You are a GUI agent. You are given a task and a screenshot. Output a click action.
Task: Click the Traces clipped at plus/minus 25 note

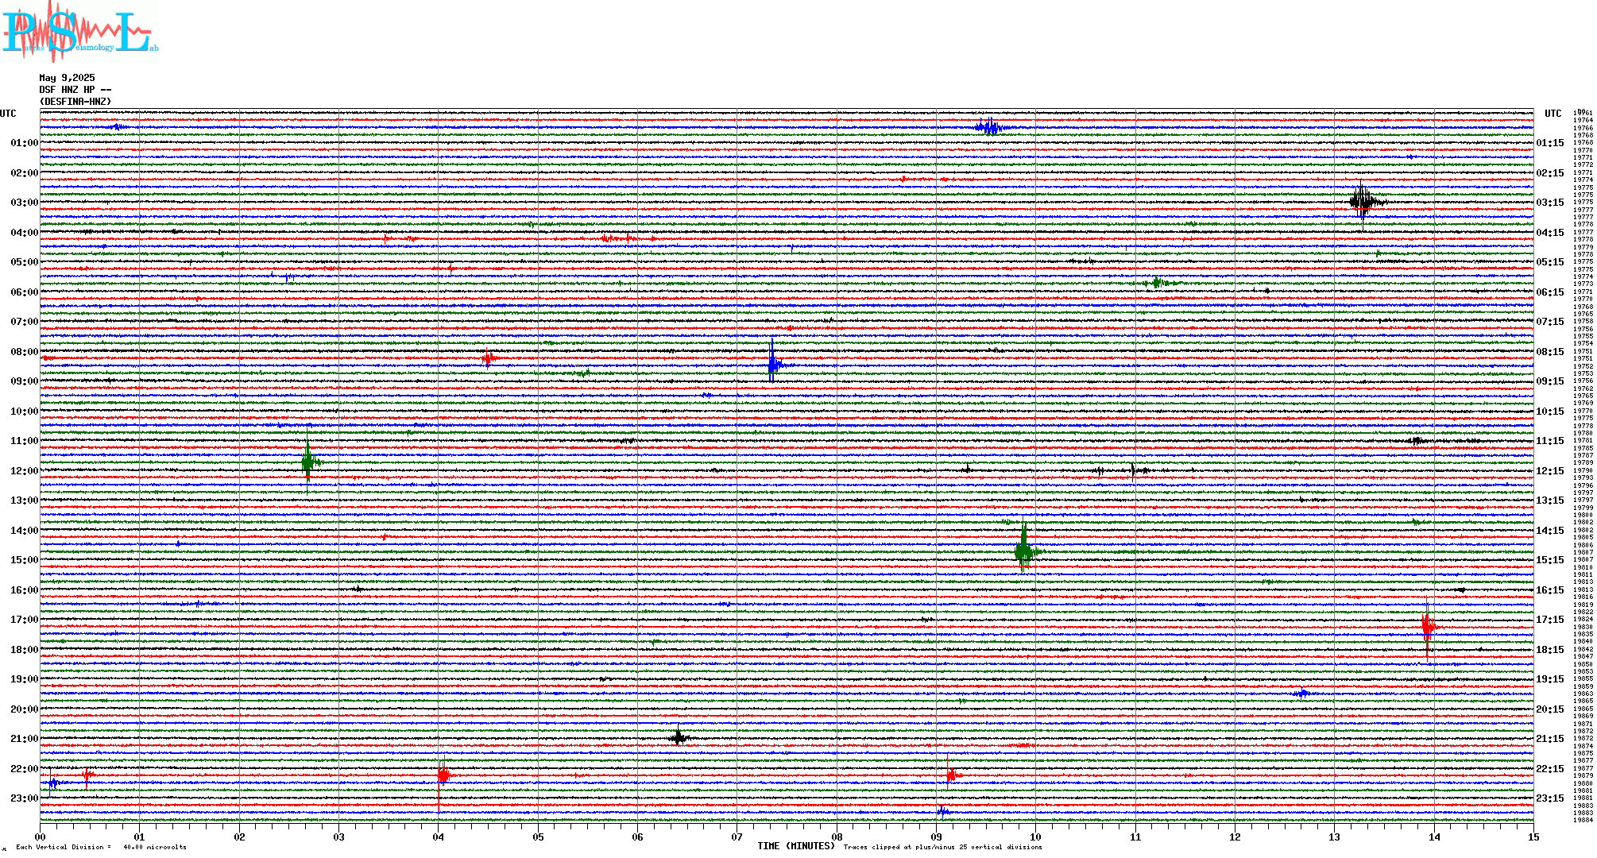click(942, 847)
